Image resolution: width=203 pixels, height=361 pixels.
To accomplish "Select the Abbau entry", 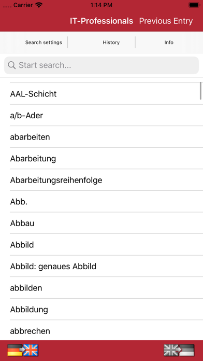I will pos(102,223).
